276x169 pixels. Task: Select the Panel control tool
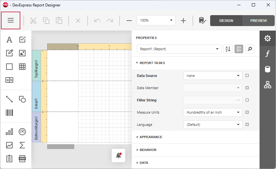point(9,67)
